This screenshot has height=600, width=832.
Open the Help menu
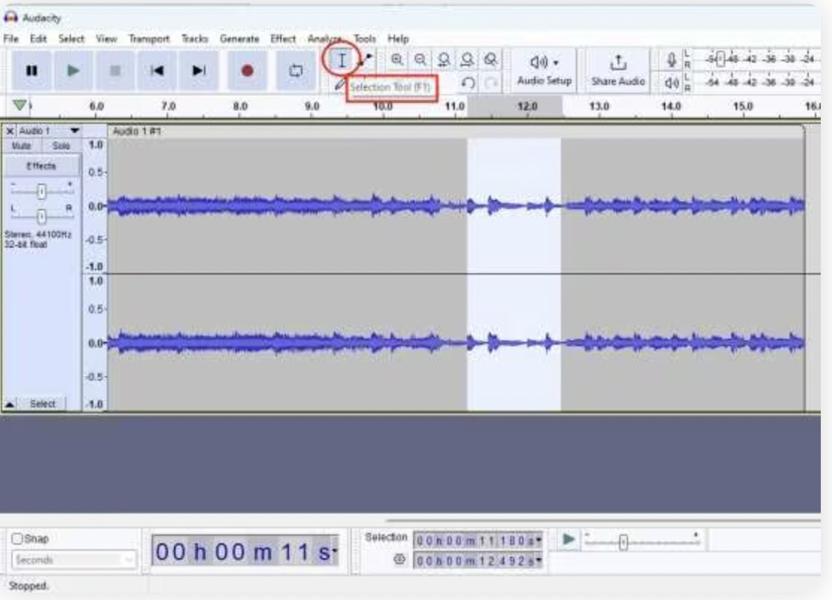point(398,39)
